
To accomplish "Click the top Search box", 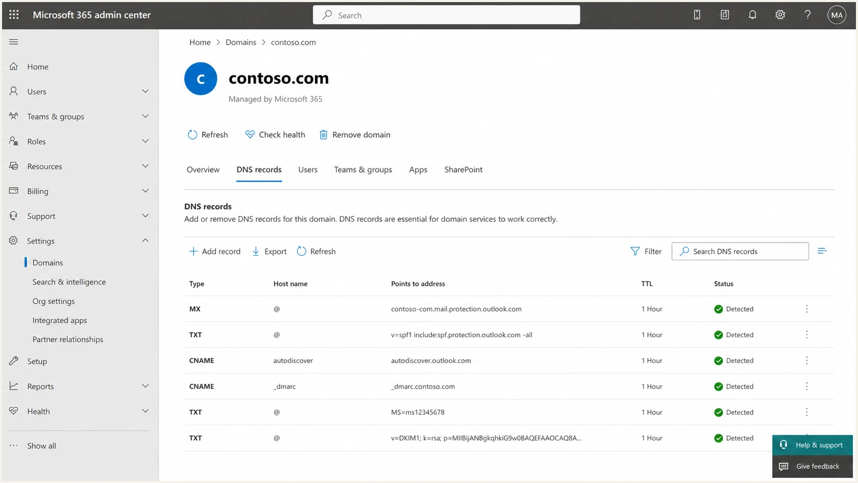I will click(446, 15).
